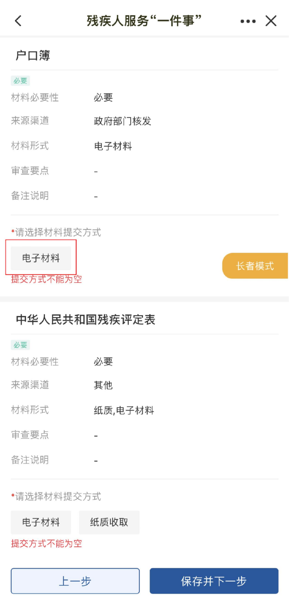Click 纸质,电子材料 material form value

124,410
